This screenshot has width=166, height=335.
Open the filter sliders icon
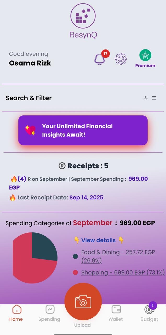[x=146, y=98]
